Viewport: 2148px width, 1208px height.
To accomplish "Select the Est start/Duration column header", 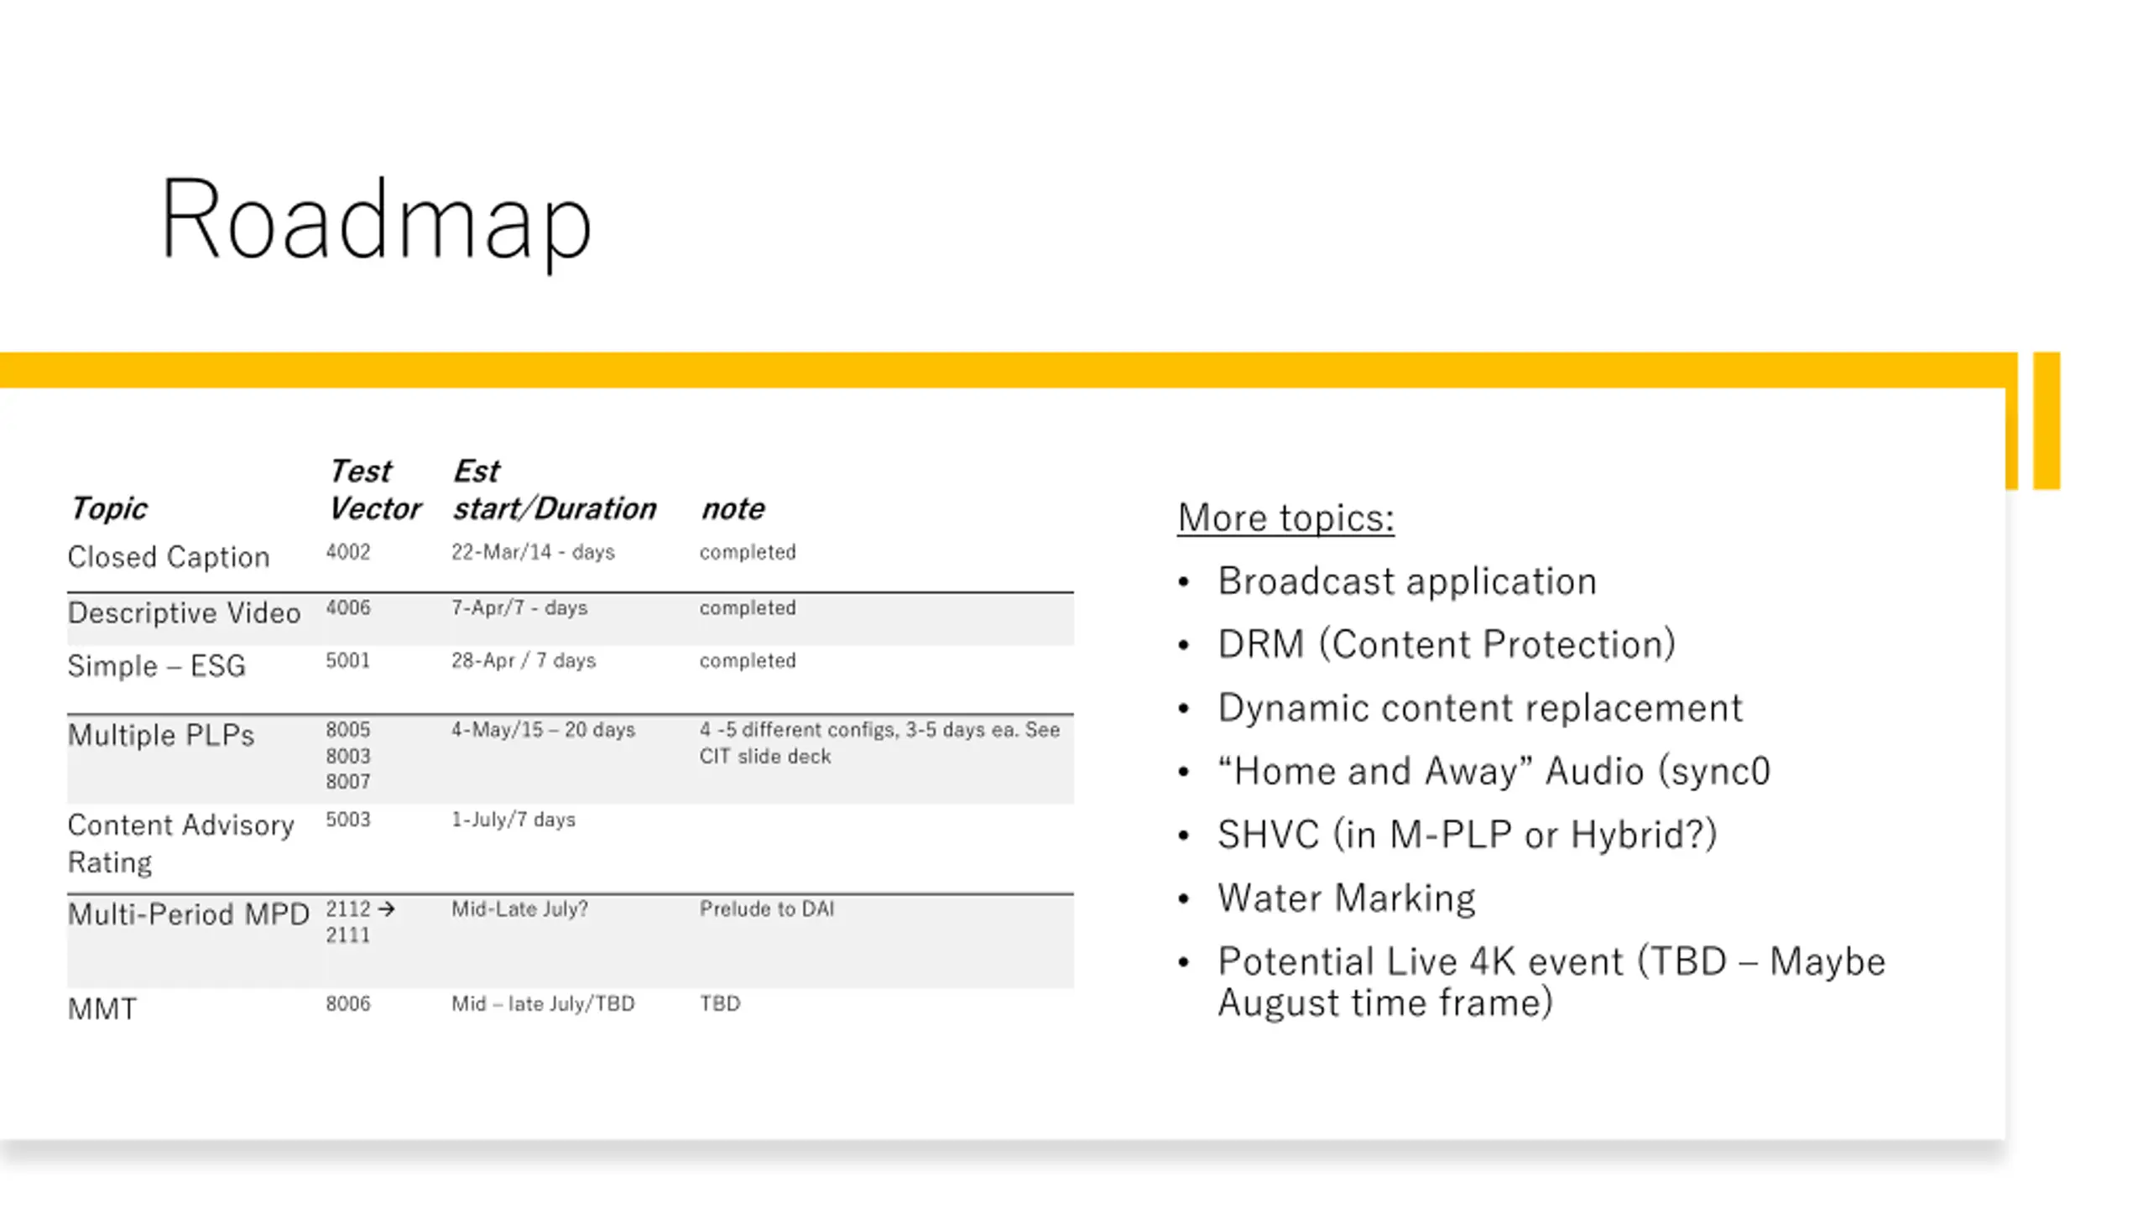I will [554, 490].
